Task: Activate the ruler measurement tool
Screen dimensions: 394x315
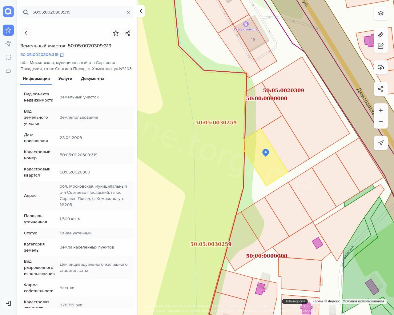Action: click(x=381, y=34)
